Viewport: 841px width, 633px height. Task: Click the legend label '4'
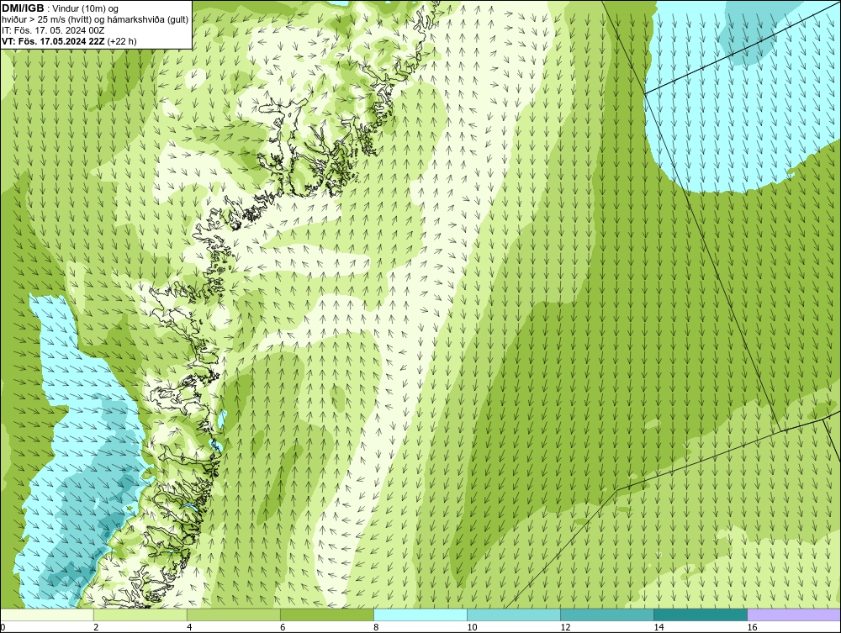point(188,627)
